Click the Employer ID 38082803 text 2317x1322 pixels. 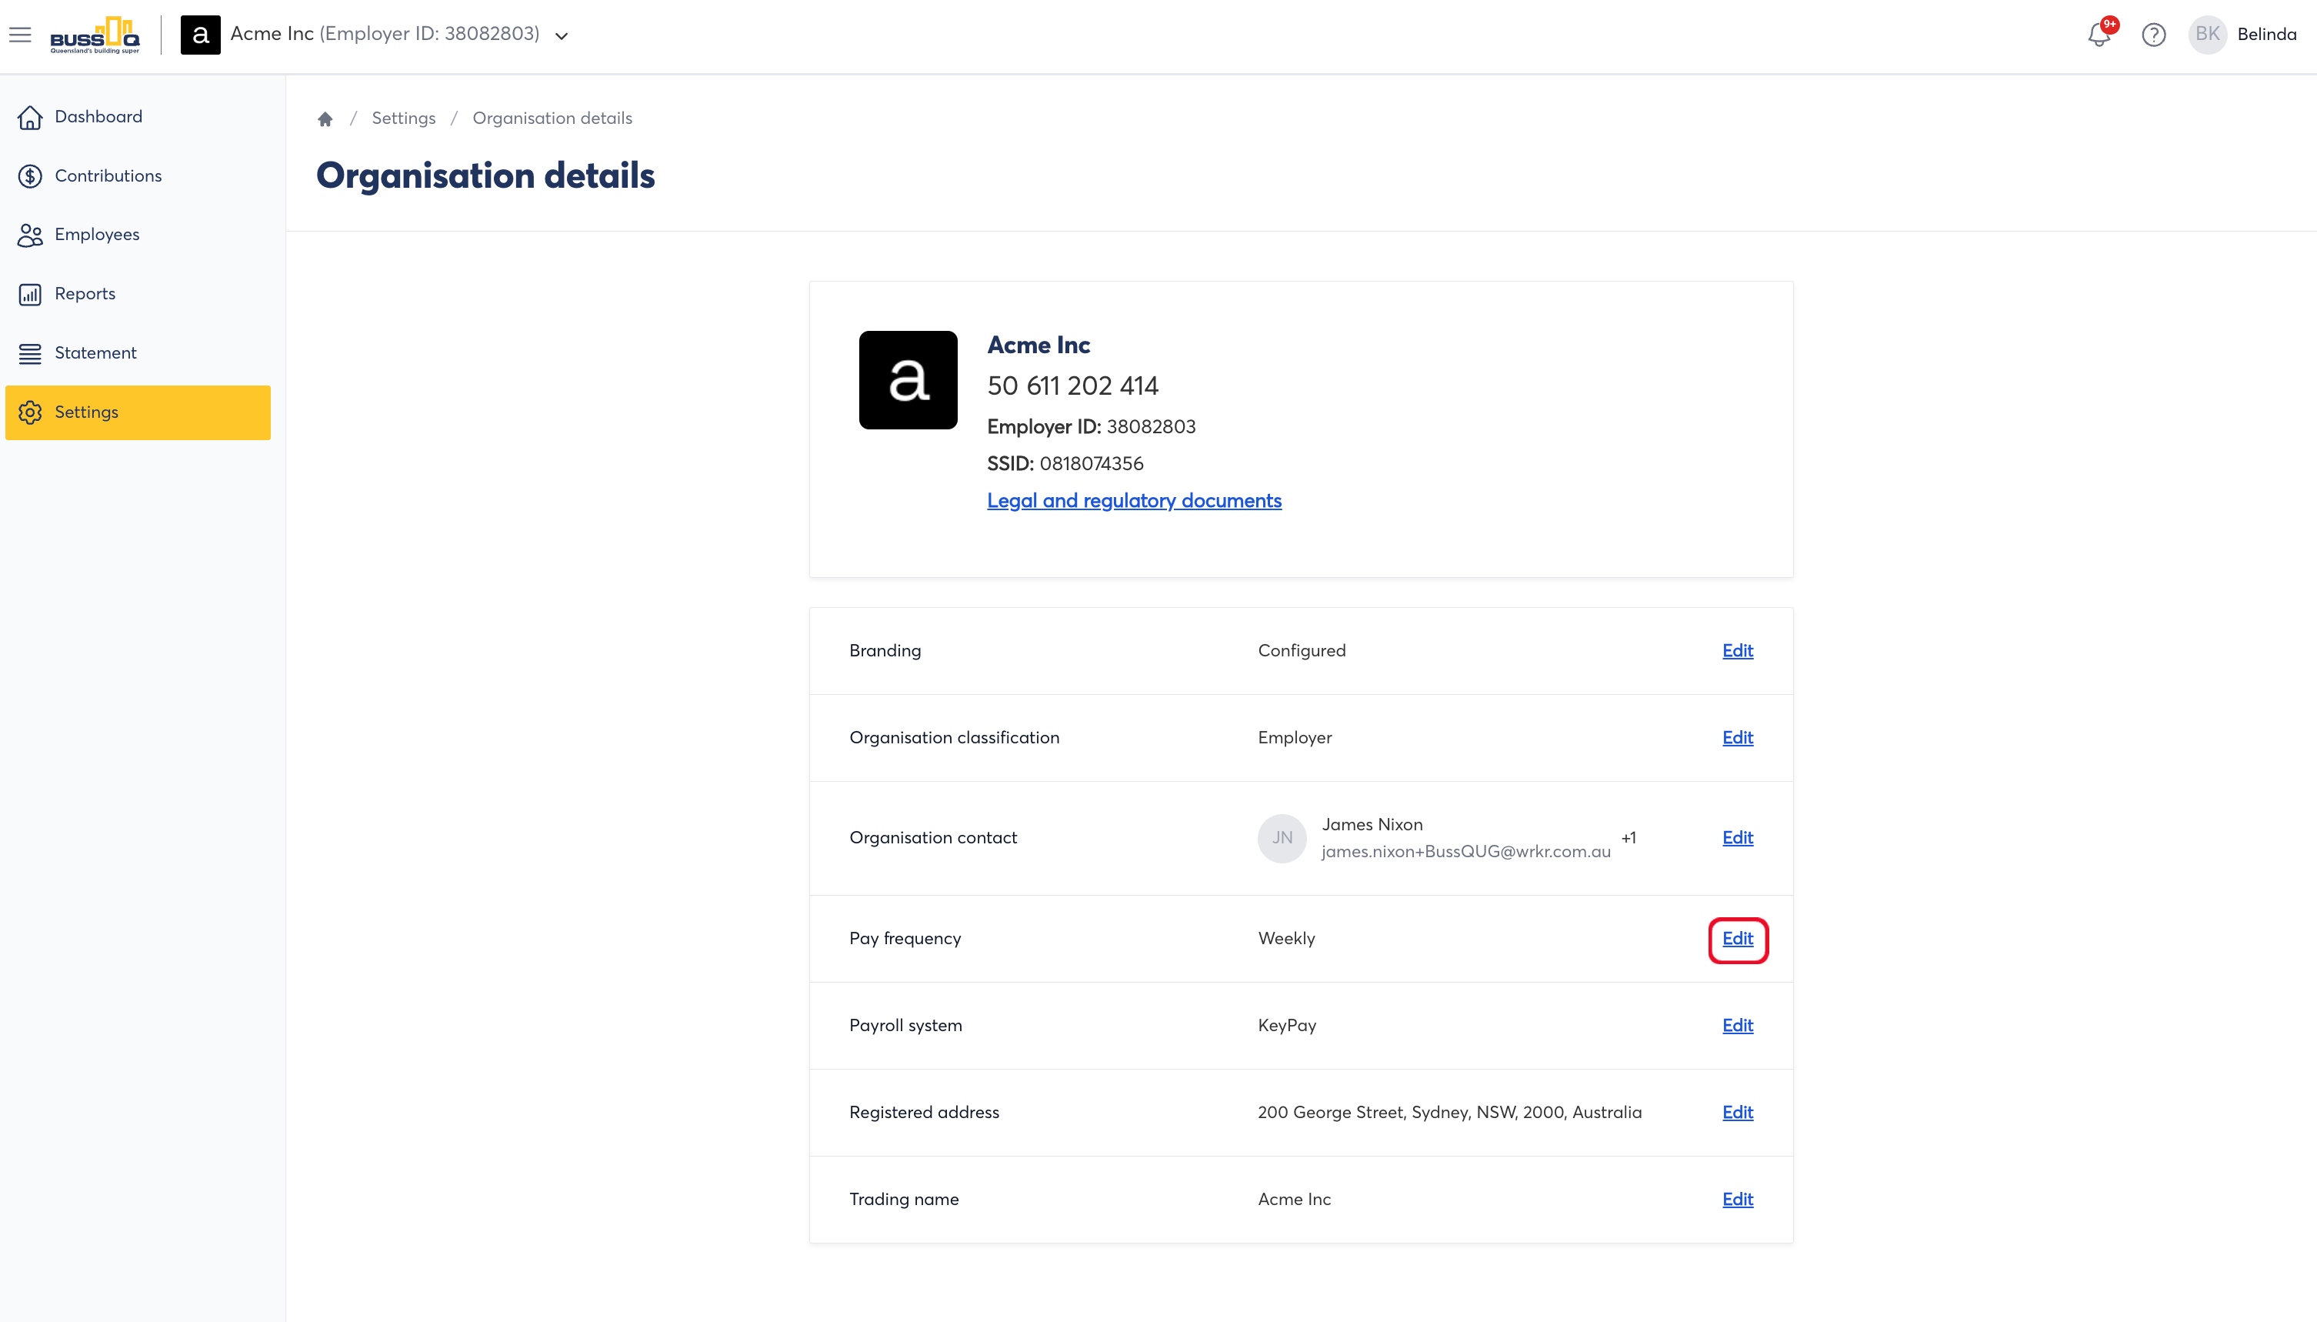(1091, 427)
